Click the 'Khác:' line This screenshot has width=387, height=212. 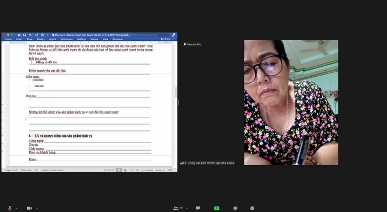pyautogui.click(x=90, y=160)
